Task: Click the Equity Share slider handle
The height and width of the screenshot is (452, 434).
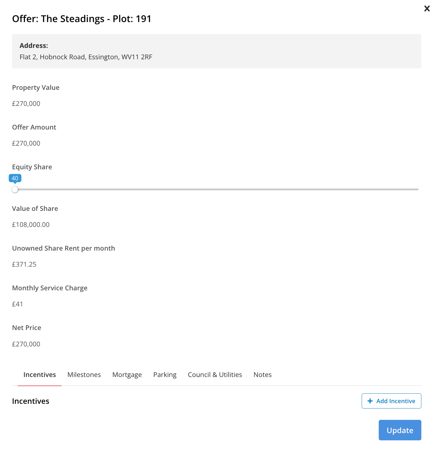Action: pyautogui.click(x=15, y=189)
